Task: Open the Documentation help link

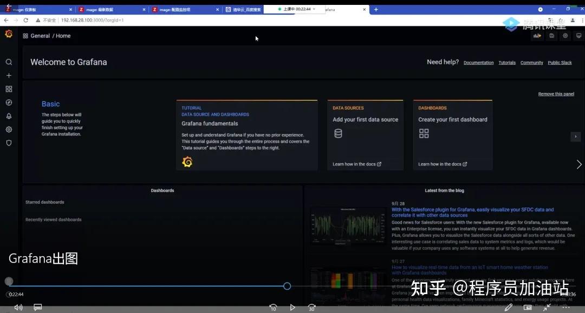Action: coord(478,63)
